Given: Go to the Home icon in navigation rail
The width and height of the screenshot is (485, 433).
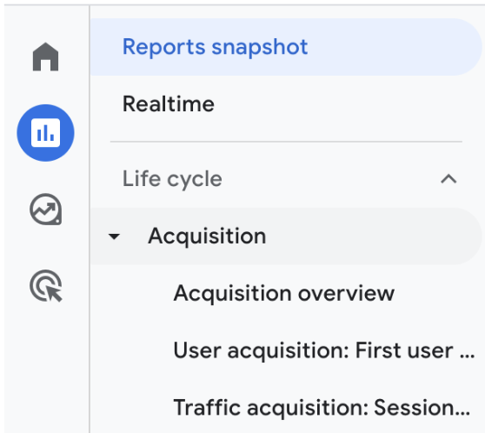Looking at the screenshot, I should [45, 57].
